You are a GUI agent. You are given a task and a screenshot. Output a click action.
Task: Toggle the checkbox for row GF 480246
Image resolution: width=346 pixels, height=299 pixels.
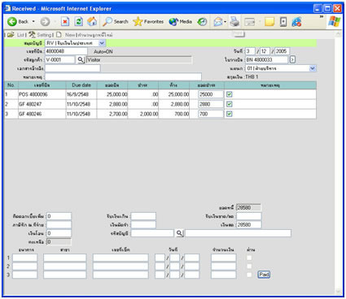tap(230, 114)
